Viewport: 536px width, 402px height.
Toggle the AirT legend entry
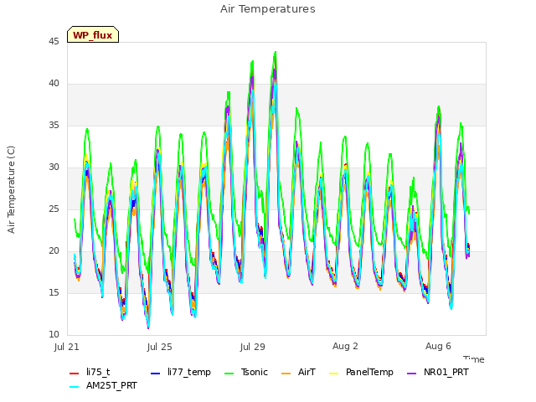pyautogui.click(x=298, y=372)
